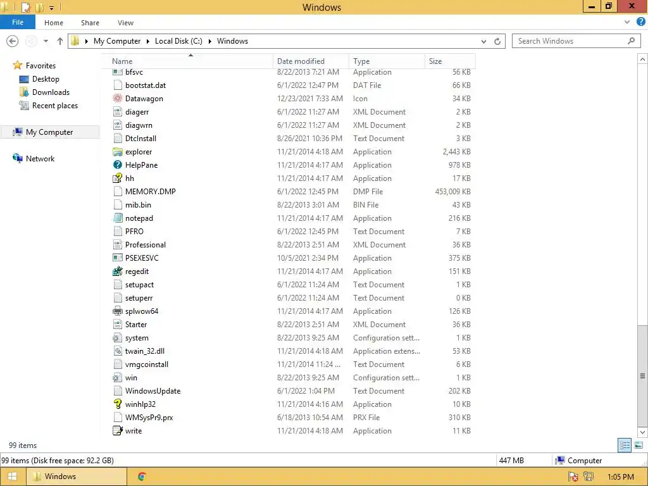Image resolution: width=648 pixels, height=486 pixels.
Task: Select the regedit application icon
Action: tap(118, 271)
